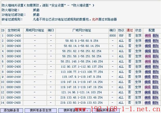Open 编辑 on row ID 8
Screen dimensions: 161x113
coord(148,72)
